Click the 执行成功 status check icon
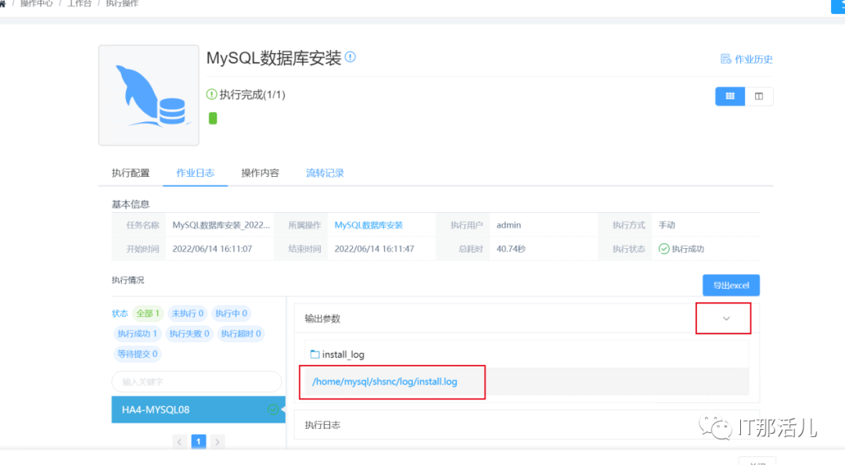This screenshot has width=845, height=465. click(664, 249)
